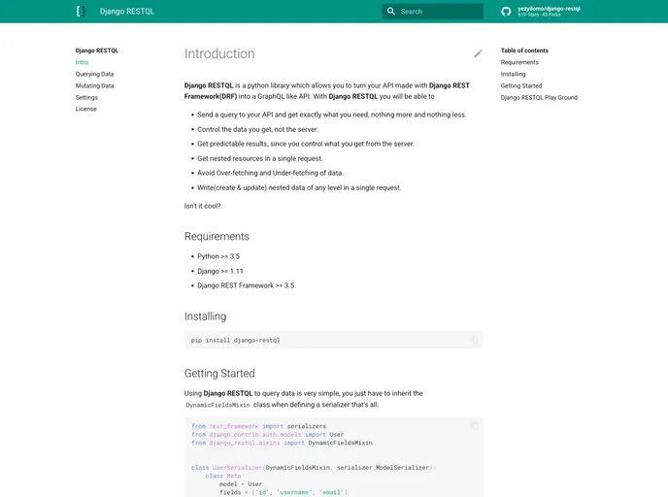This screenshot has height=497, width=668.
Task: Click the "Table of contents" label
Action: [x=524, y=50]
